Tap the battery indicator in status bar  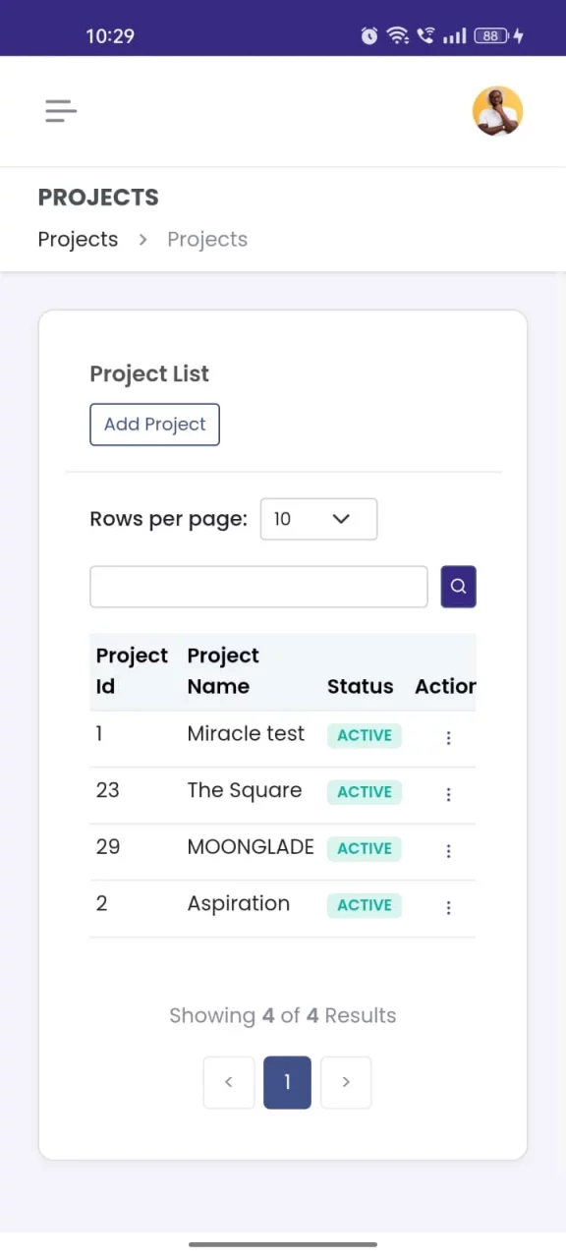pos(490,36)
